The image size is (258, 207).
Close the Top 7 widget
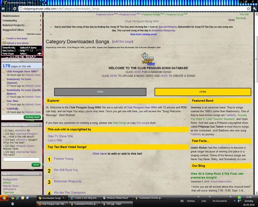pyautogui.click(x=40, y=174)
